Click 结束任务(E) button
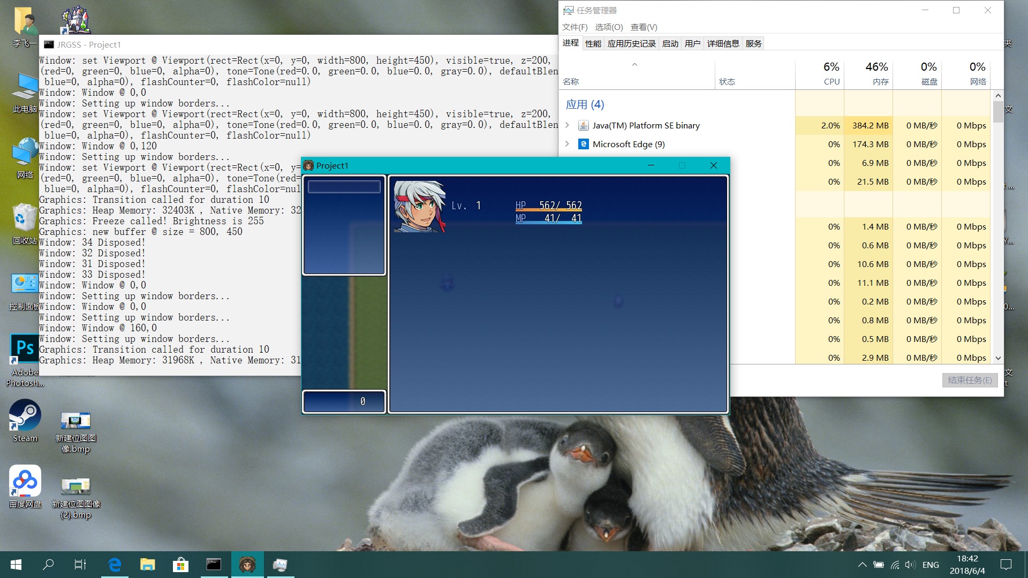Viewport: 1028px width, 578px height. click(970, 380)
